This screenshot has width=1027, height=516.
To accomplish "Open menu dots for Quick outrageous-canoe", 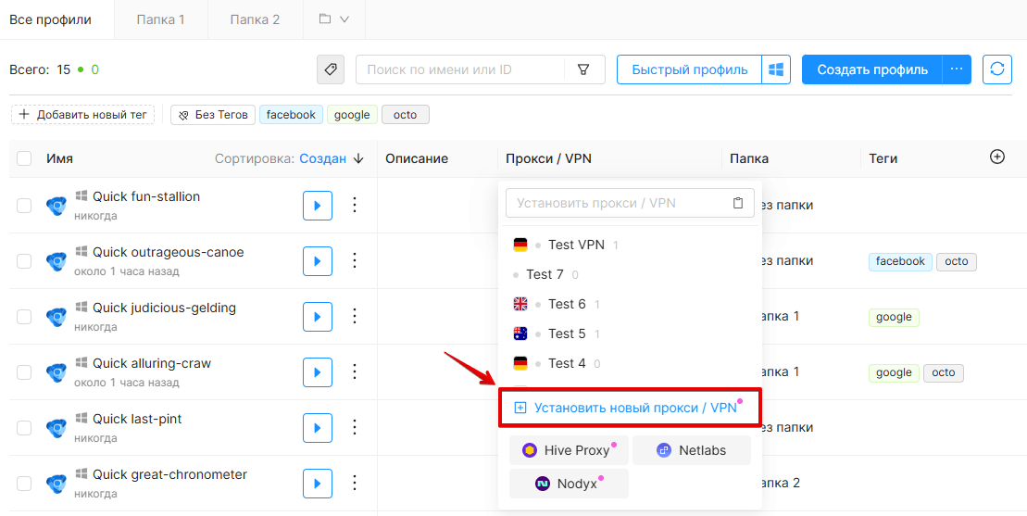I will click(355, 260).
